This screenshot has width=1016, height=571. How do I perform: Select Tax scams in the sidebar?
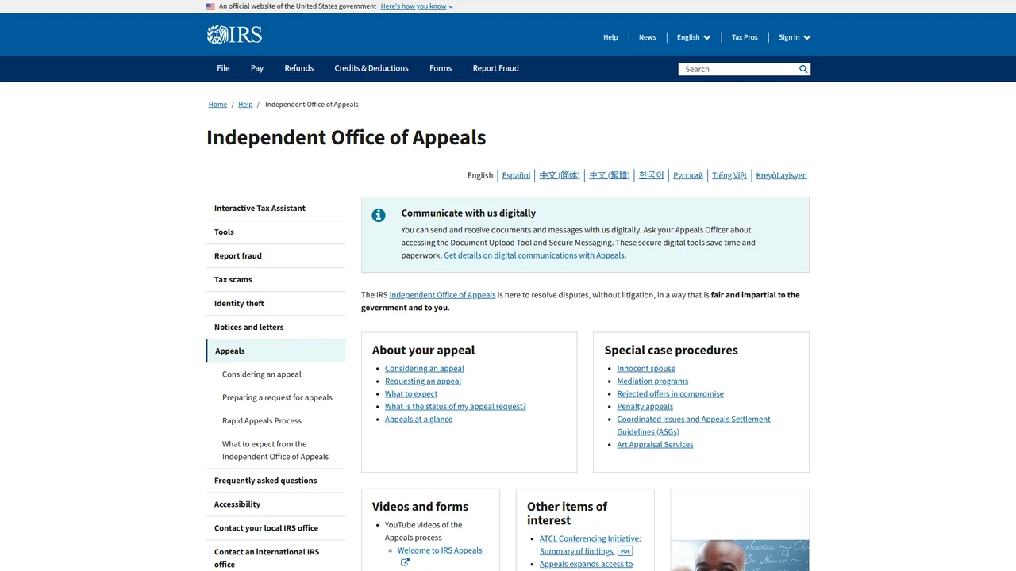coord(275,279)
